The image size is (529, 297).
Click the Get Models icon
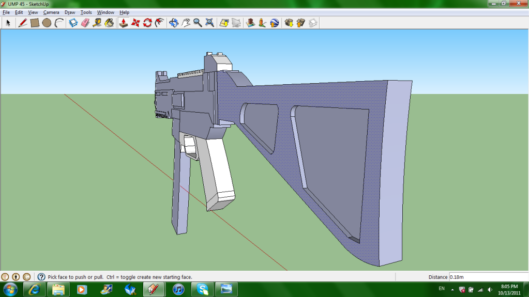coord(289,23)
